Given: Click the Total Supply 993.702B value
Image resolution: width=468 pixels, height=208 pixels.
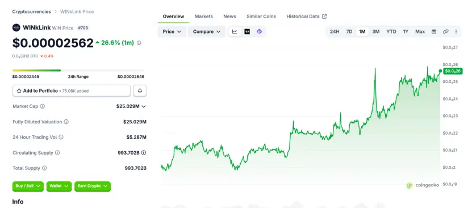Looking at the screenshot, I should (136, 168).
